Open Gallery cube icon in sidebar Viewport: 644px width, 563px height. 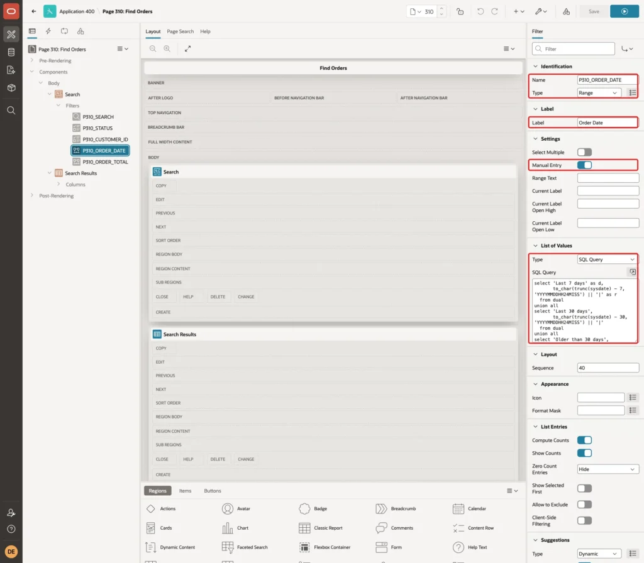(x=11, y=88)
